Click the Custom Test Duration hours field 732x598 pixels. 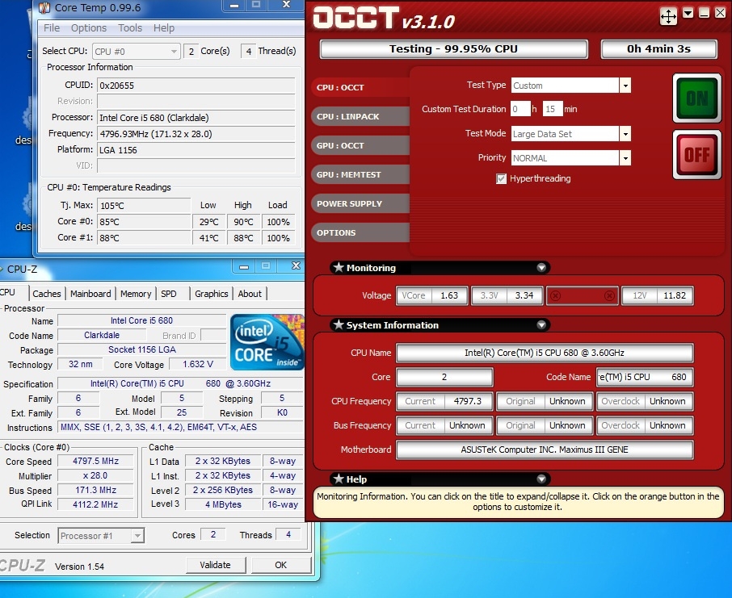click(x=520, y=109)
